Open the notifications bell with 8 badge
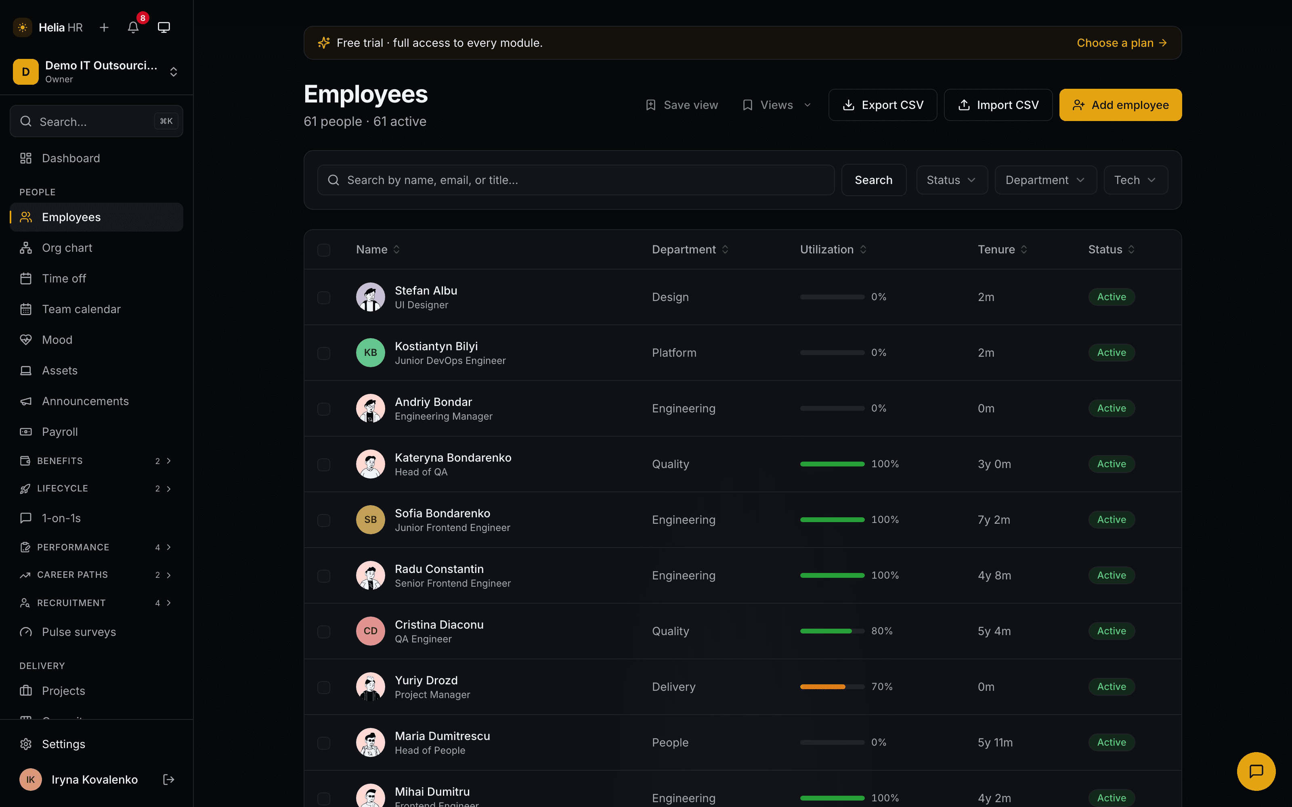Image resolution: width=1292 pixels, height=807 pixels. pyautogui.click(x=134, y=27)
